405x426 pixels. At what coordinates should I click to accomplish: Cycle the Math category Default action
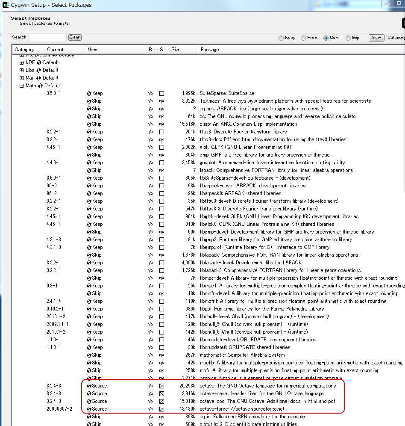(41, 86)
